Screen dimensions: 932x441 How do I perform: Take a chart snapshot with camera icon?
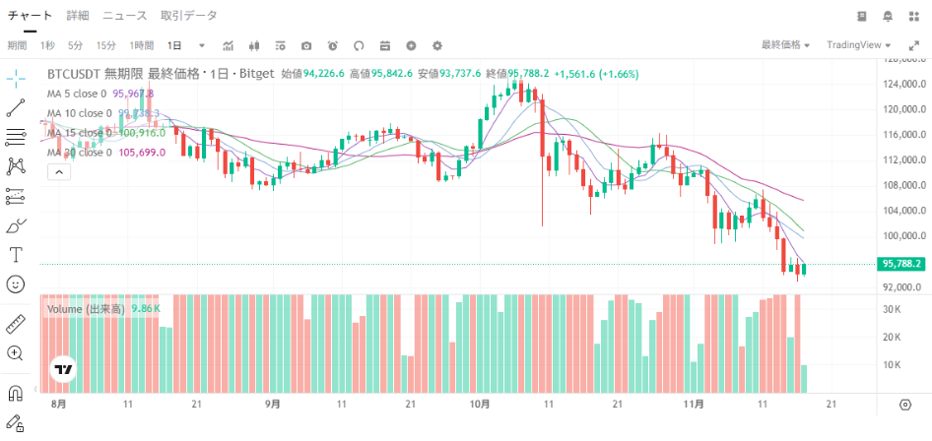(x=306, y=45)
